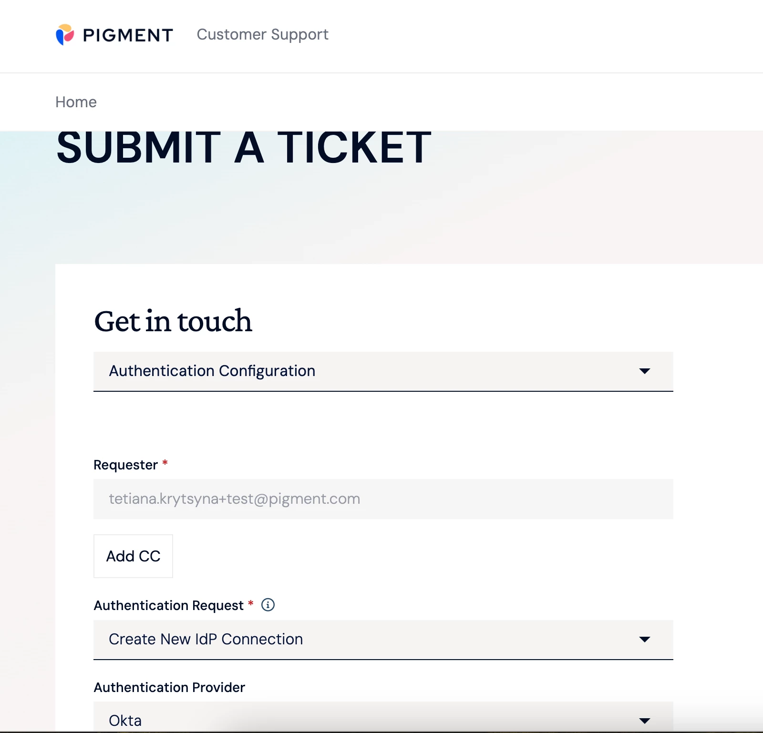Click the SUBMIT A TICKET page title
The image size is (763, 733).
coord(244,147)
